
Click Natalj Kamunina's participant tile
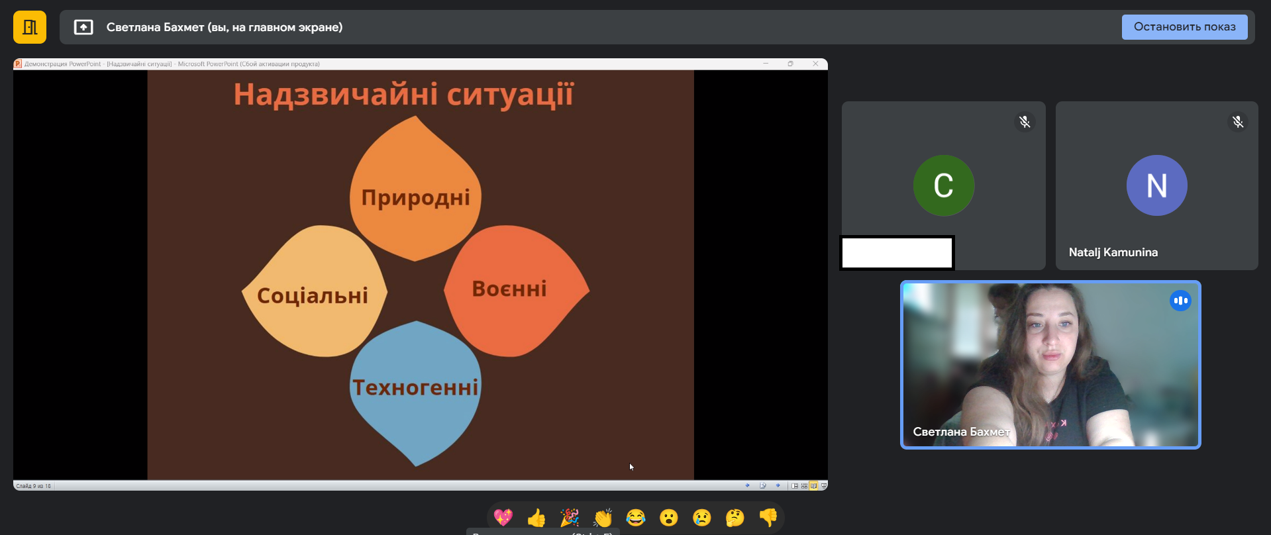click(x=1156, y=185)
